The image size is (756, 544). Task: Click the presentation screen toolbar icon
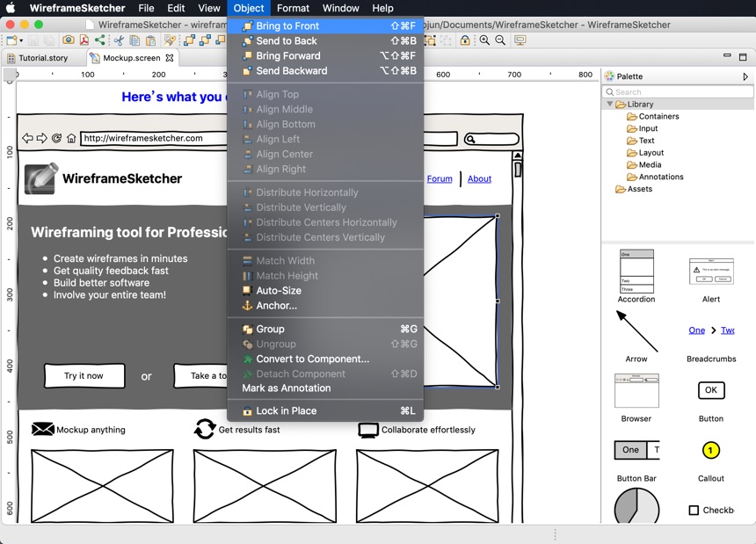pyautogui.click(x=520, y=40)
